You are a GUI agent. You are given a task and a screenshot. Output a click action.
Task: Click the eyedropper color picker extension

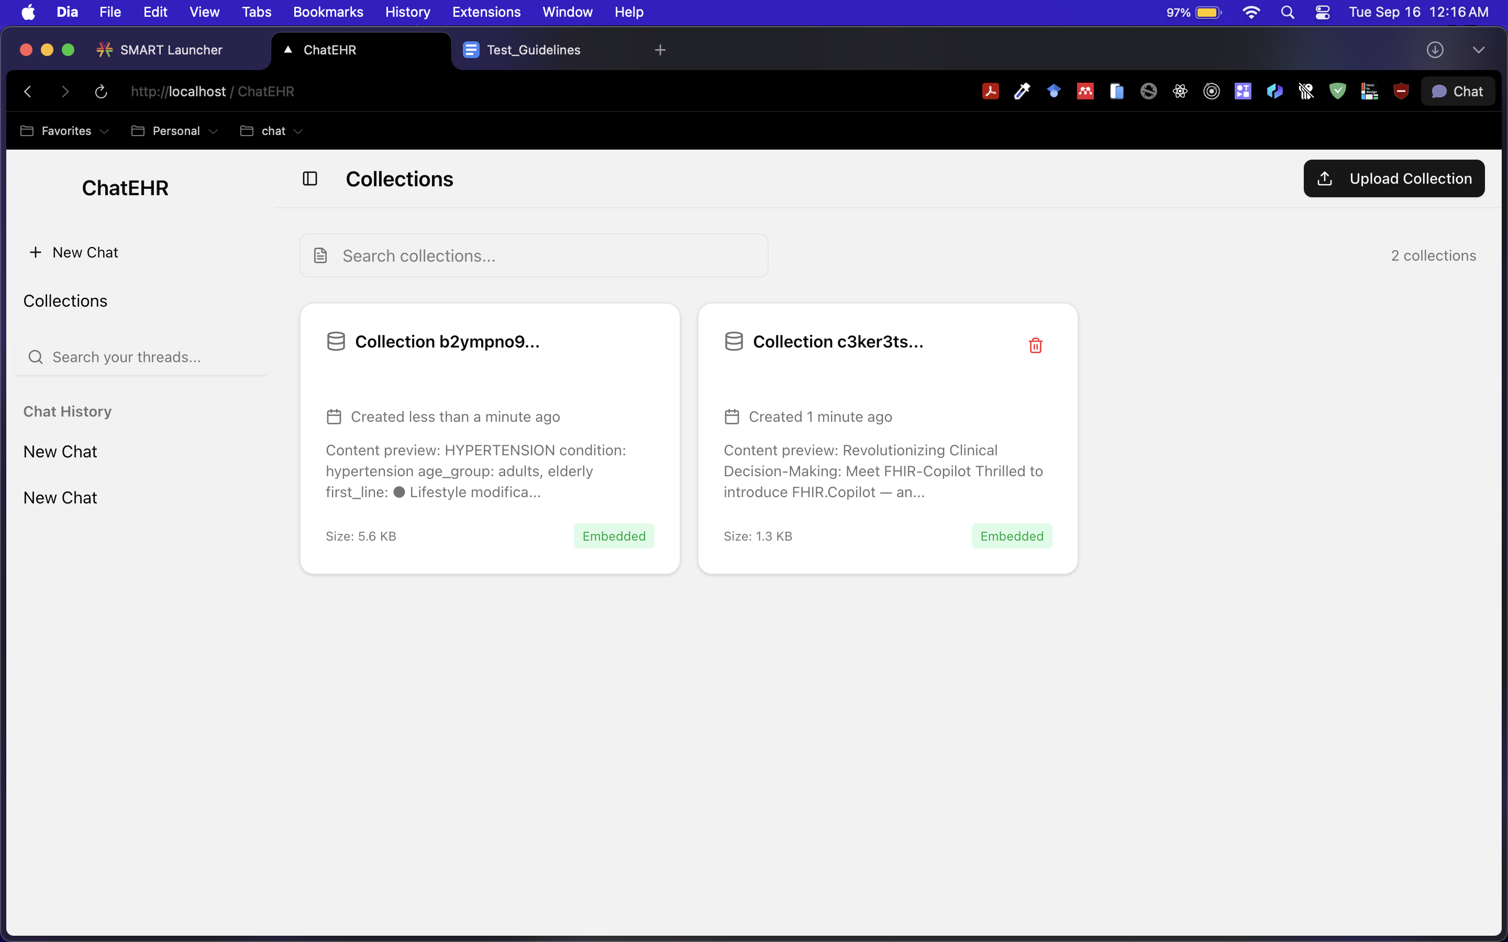click(1022, 92)
